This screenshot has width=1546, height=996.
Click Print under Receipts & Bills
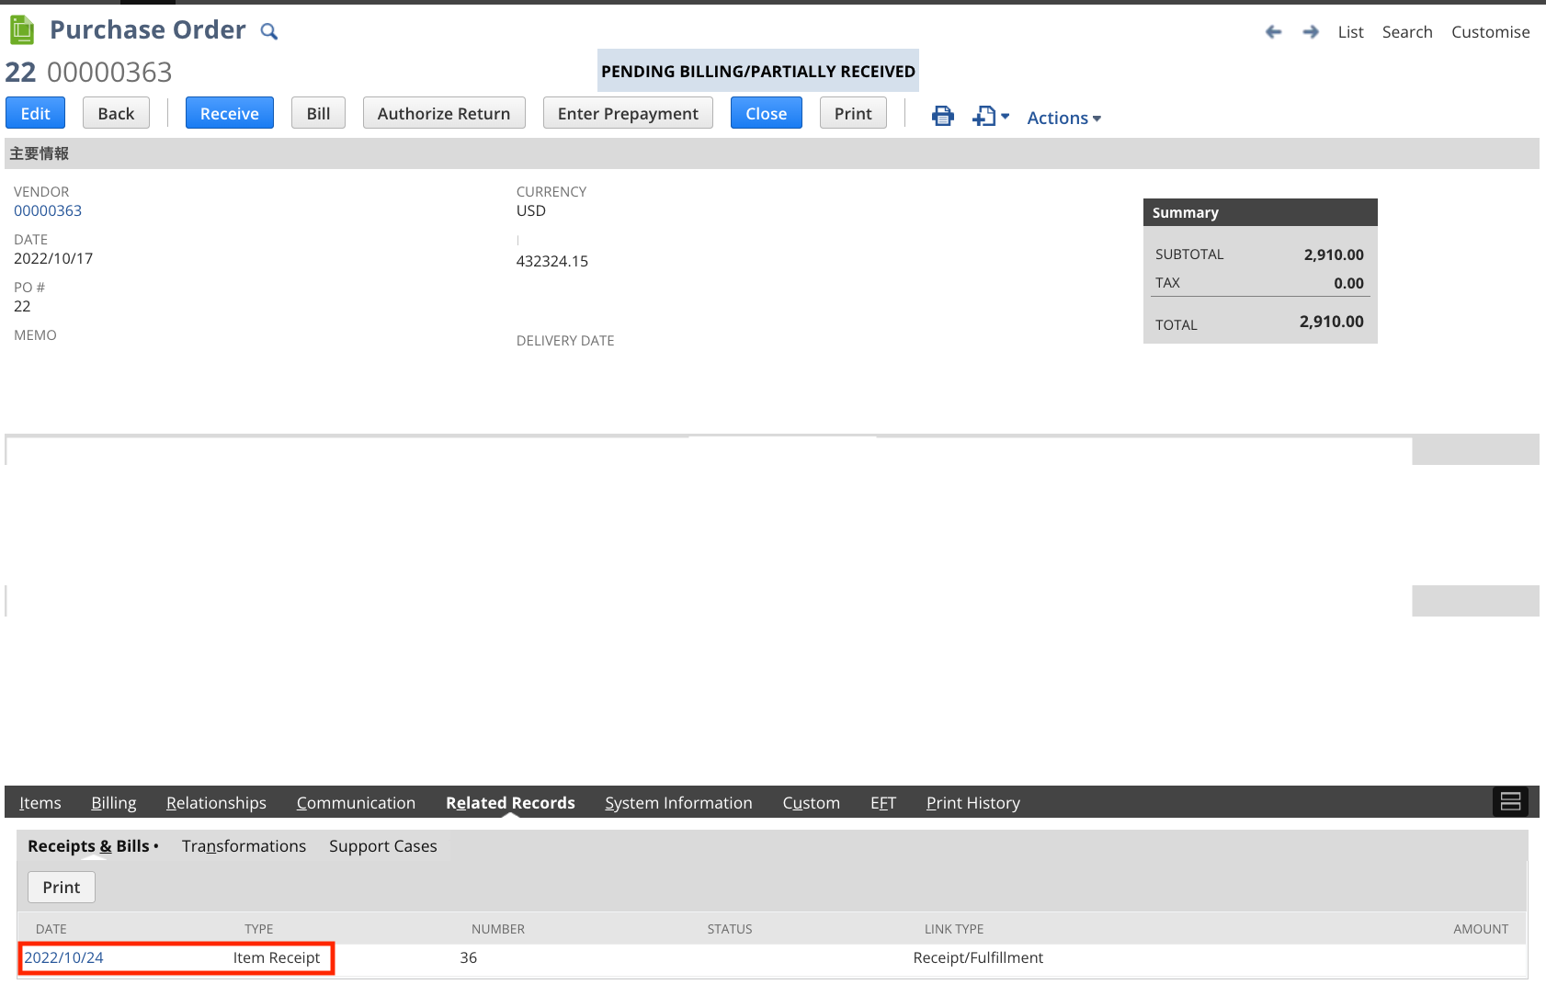[61, 887]
